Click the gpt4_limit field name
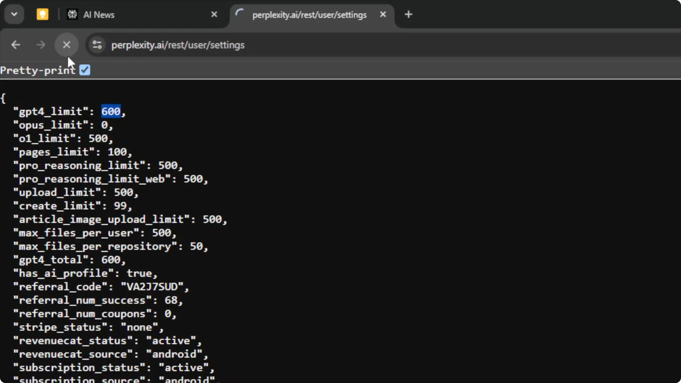681x383 pixels. pos(52,111)
